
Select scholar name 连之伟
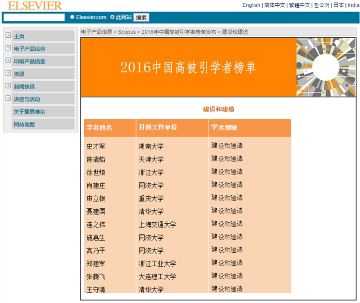pos(96,225)
